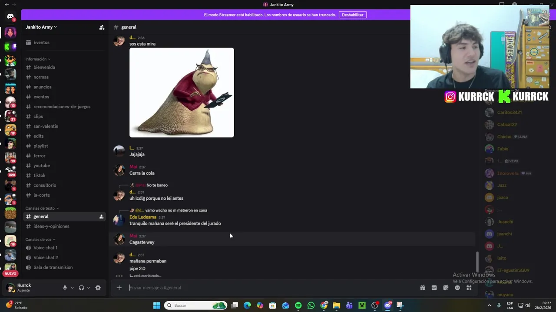The height and width of the screenshot is (312, 556).
Task: Toggle headphones deafen in user panel
Action: (81, 288)
